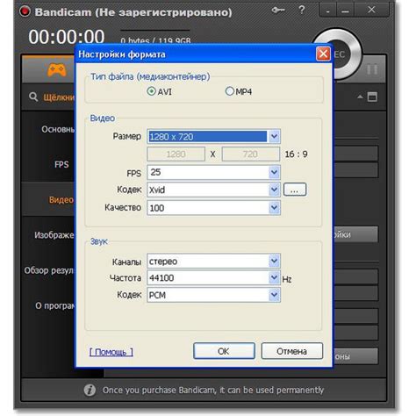Click the purchase notice text in status bar
This screenshot has height=416, width=416.
coord(213,390)
